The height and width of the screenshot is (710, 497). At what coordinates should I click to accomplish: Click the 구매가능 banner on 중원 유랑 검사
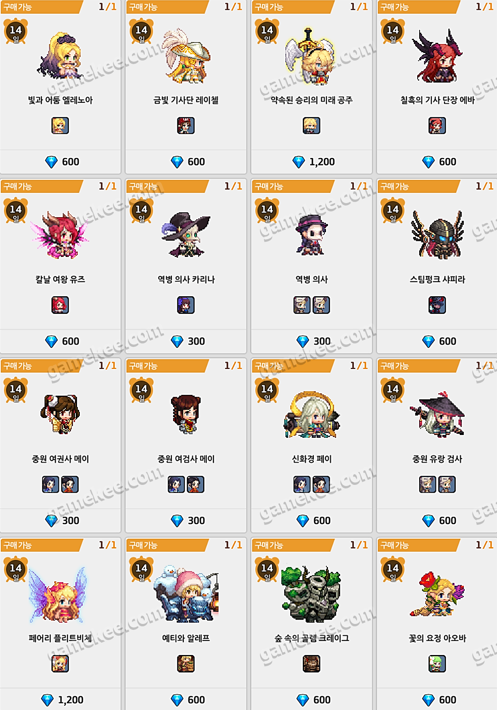418,366
